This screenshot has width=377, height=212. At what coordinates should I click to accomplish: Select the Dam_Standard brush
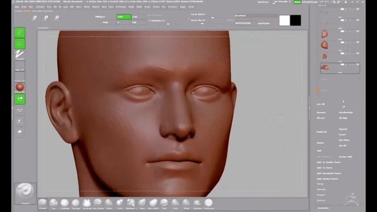[98, 204]
